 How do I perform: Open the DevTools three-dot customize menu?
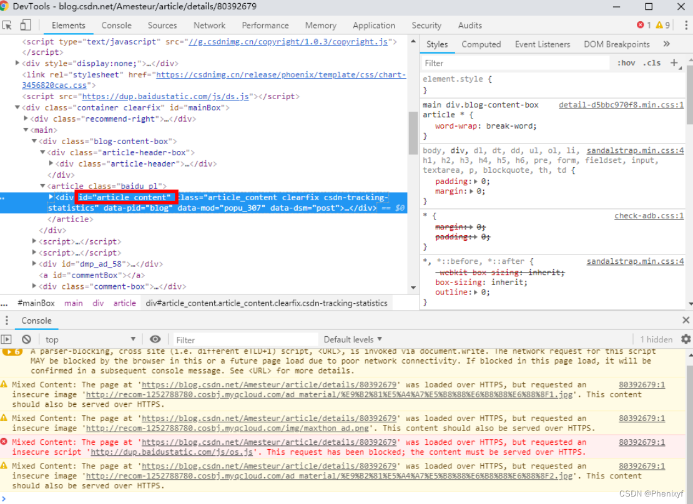click(x=686, y=25)
